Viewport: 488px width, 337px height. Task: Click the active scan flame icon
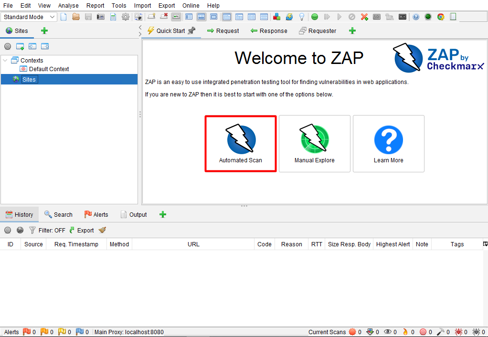tap(405, 332)
